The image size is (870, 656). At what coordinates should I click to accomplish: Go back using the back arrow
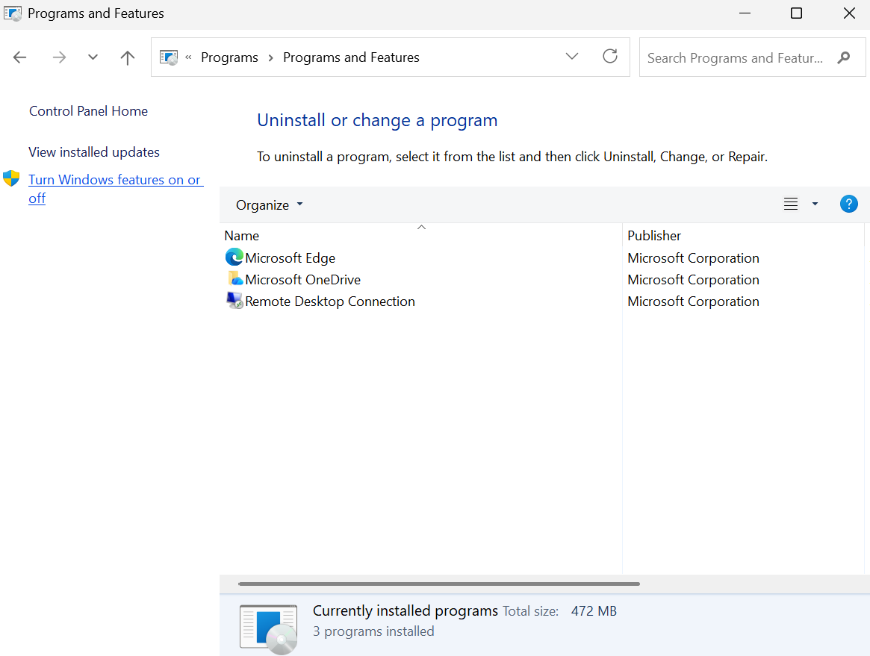(20, 57)
